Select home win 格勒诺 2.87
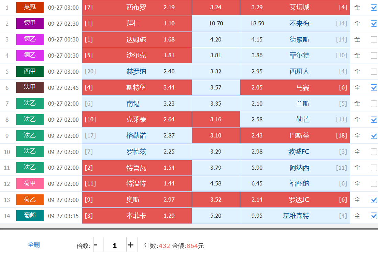The image size is (378, 253). 137,136
